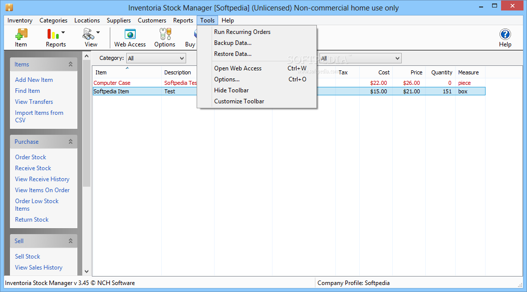Click the Order Stock link
The width and height of the screenshot is (527, 292).
pos(30,157)
